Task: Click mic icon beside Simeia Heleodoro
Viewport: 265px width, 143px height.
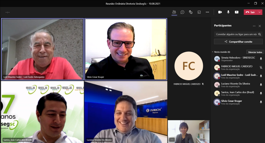Action: tap(261, 59)
